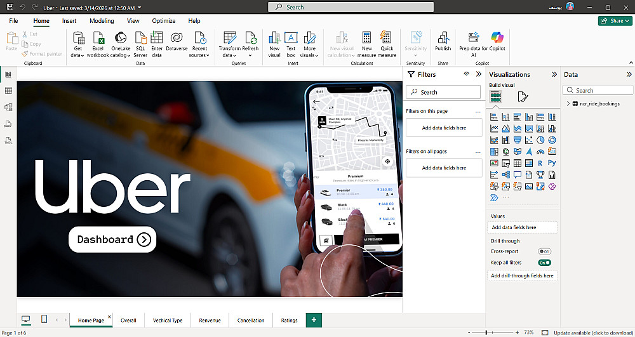Click the Share button
635x337 pixels.
pyautogui.click(x=614, y=21)
